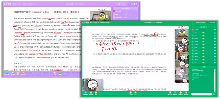The image size is (220, 99).
Task: Click the green 举手 icon in purple window toolbar
Action: point(60,73)
